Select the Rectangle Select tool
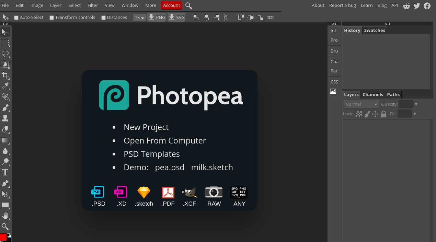Viewport: 436px width, 242px height. click(5, 43)
